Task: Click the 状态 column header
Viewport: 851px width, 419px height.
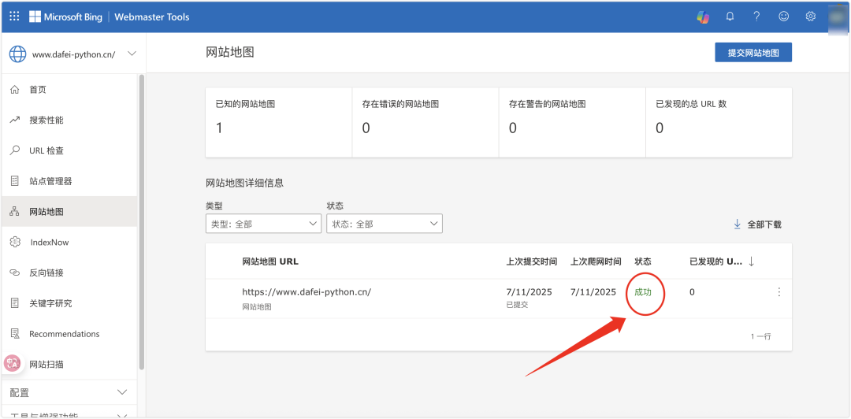Action: (643, 261)
